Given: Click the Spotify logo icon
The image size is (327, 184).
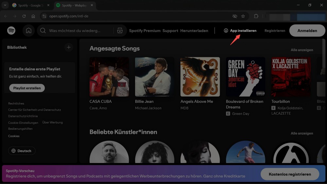Looking at the screenshot, I should click(11, 30).
